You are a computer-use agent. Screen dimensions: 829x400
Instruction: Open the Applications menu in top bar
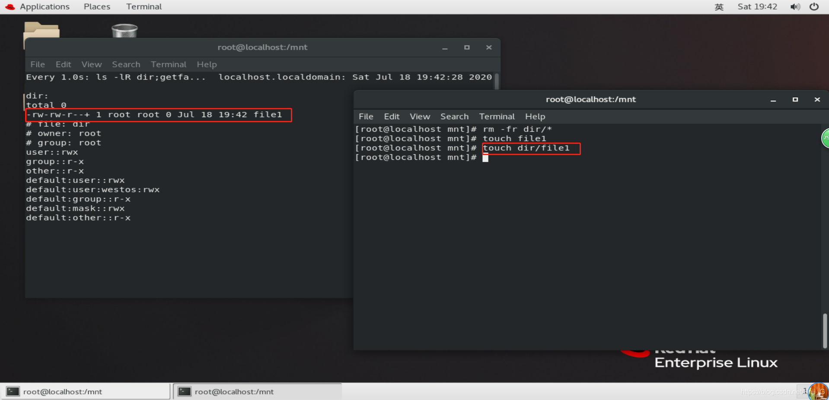45,6
